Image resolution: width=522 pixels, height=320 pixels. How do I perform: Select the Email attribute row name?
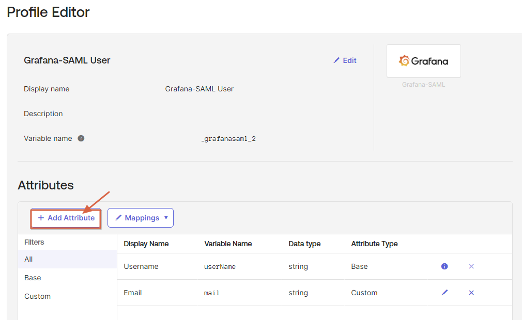click(x=133, y=293)
